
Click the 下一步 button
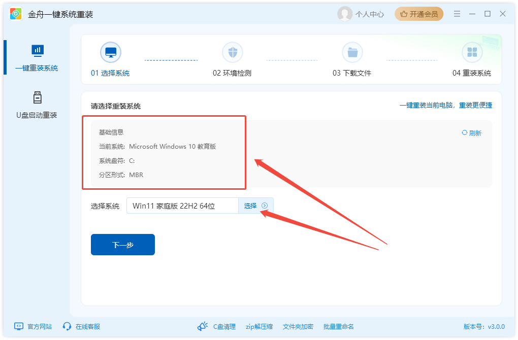click(x=122, y=244)
